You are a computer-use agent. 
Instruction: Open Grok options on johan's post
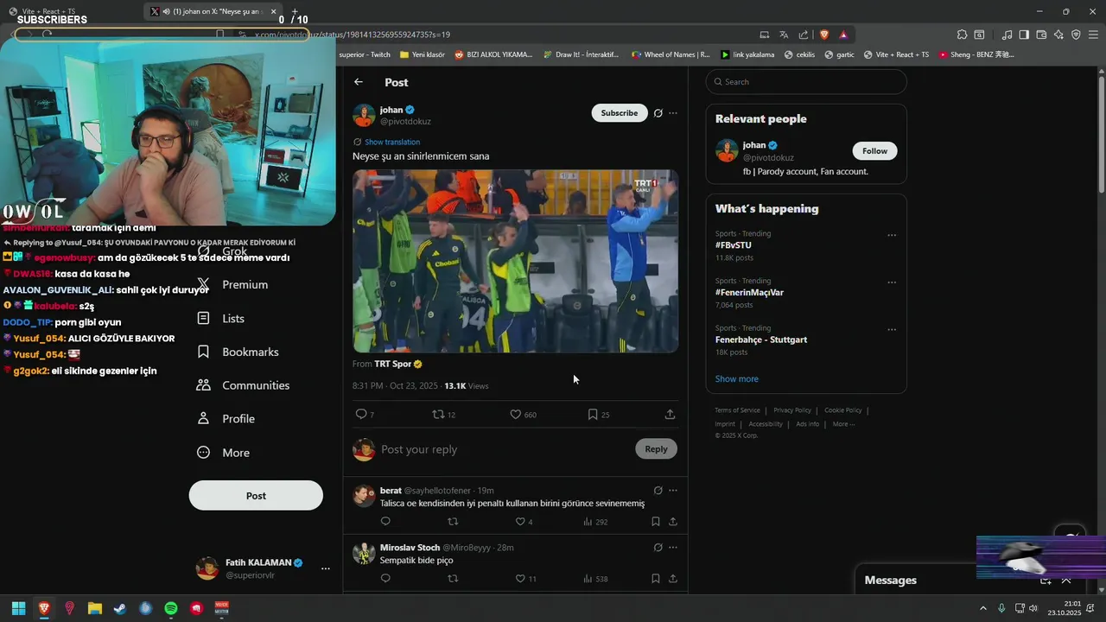tap(658, 113)
